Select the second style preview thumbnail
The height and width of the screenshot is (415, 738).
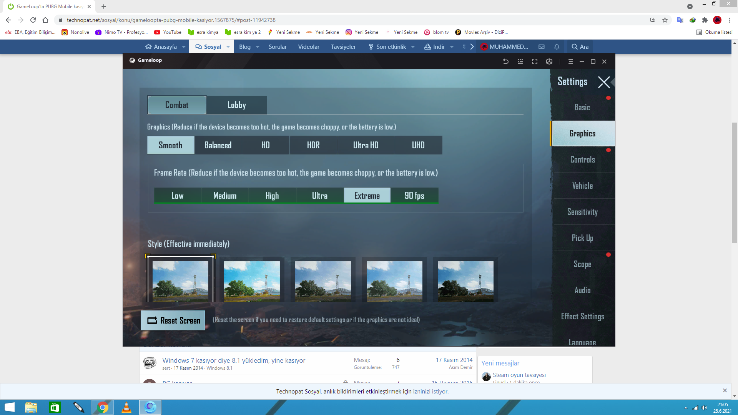[252, 281]
